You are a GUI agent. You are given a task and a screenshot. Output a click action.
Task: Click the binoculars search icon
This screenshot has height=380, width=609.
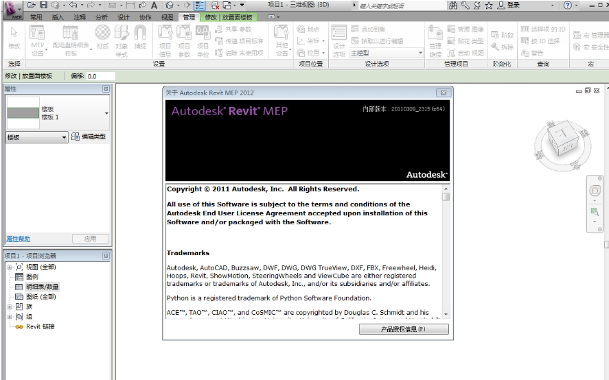pos(453,5)
